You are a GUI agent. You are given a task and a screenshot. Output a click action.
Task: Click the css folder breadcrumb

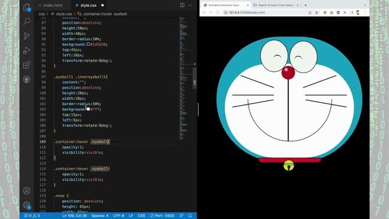(x=42, y=14)
